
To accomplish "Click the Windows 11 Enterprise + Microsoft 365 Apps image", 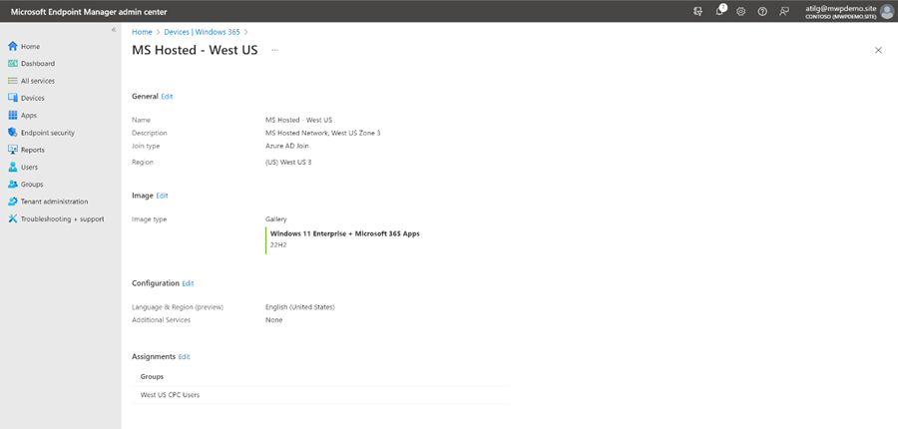I will (x=345, y=233).
